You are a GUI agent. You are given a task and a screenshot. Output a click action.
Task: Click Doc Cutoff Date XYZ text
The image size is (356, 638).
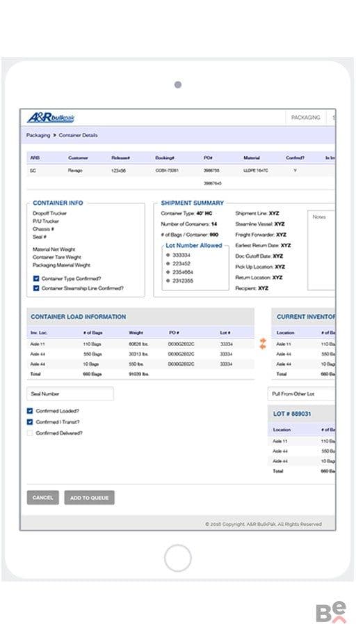click(259, 256)
